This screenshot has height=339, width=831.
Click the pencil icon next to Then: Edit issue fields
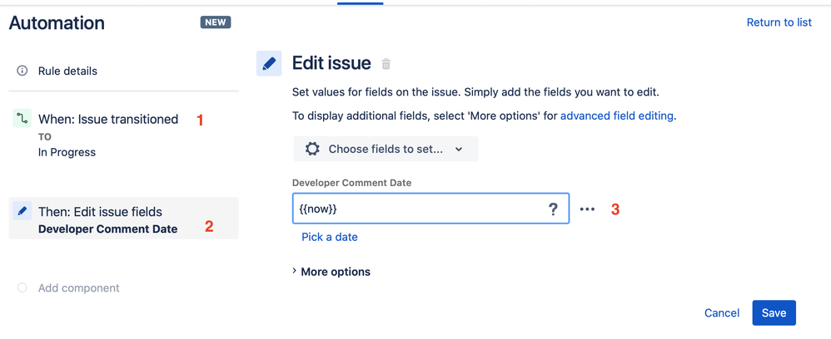click(x=22, y=211)
